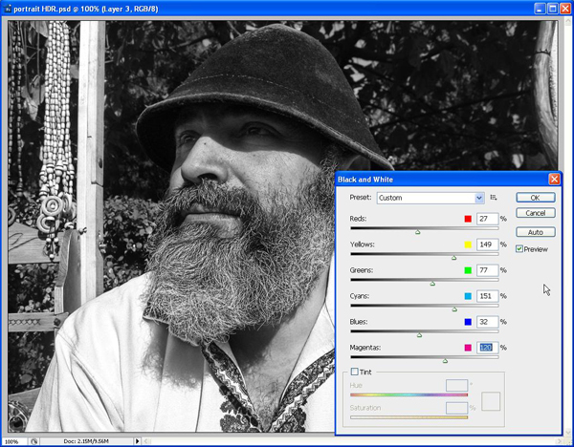
Task: Click the Cyans value field showing 151
Action: [x=487, y=296]
